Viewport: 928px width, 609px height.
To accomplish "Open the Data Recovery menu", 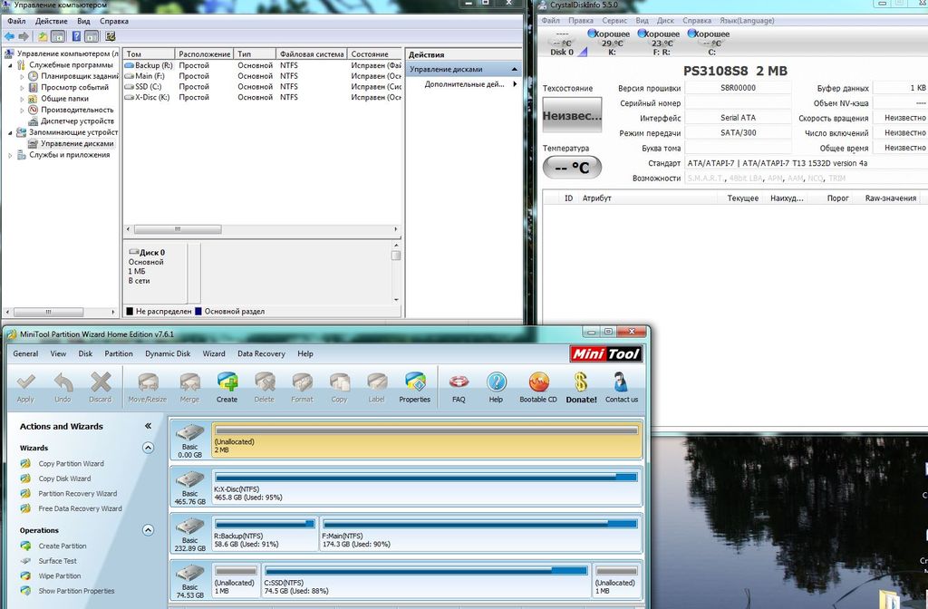I will [x=261, y=353].
